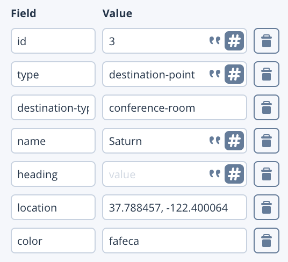Edit the location coordinates value field
The image size is (288, 262).
pos(175,207)
